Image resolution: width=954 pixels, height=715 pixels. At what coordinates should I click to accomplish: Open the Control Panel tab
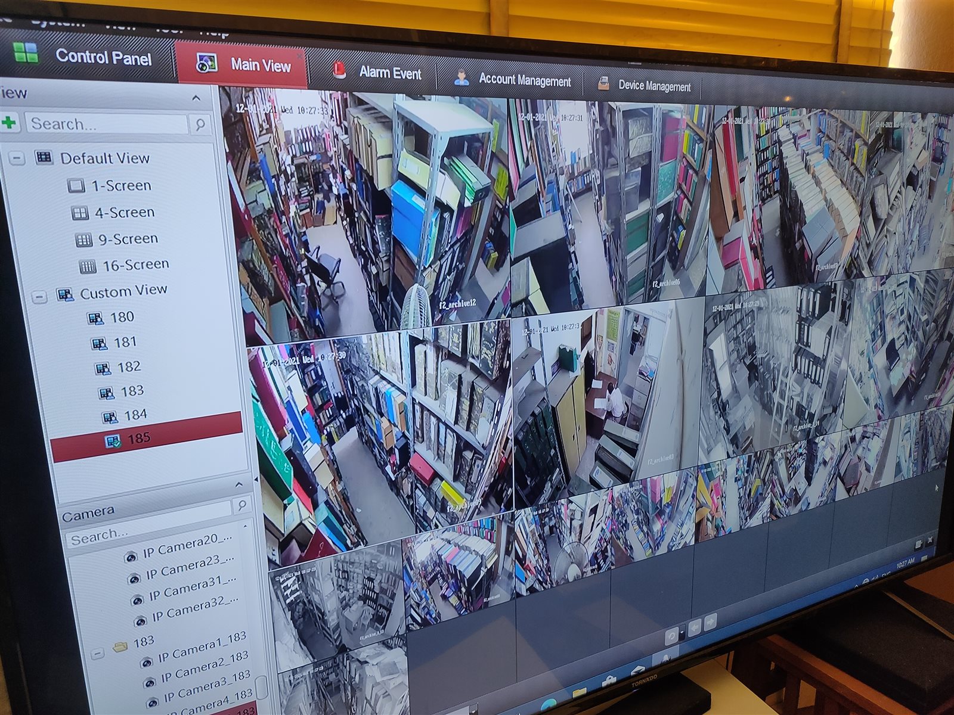coord(103,57)
